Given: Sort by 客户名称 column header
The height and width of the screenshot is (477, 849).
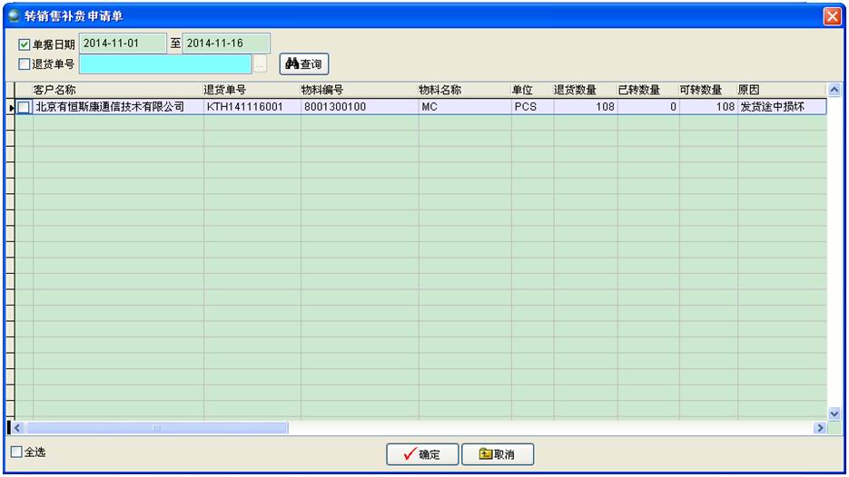Looking at the screenshot, I should point(117,90).
